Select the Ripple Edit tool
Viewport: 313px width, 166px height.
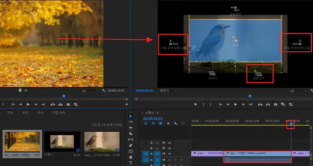131,127
